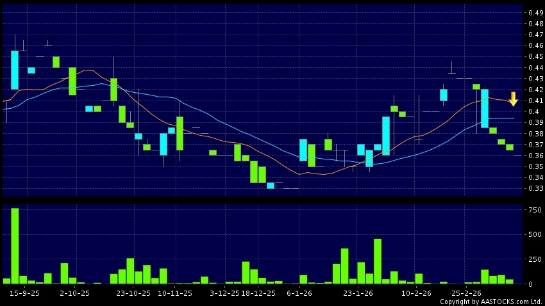This screenshot has height=306, width=545.
Task: Click the 10-11-25 date label
Action: click(x=174, y=293)
